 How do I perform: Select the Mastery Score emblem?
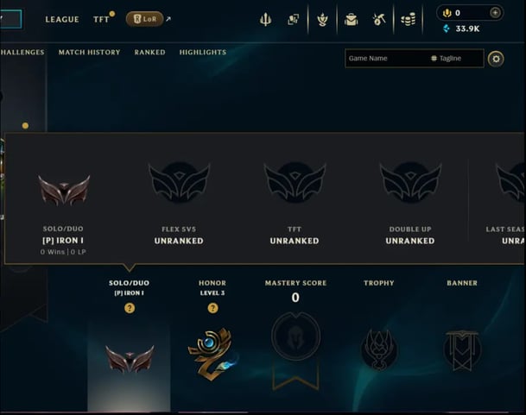295,350
